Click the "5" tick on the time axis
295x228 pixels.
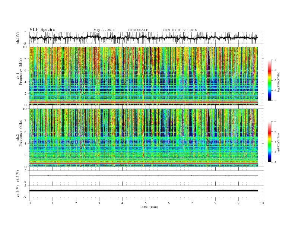tap(146, 203)
